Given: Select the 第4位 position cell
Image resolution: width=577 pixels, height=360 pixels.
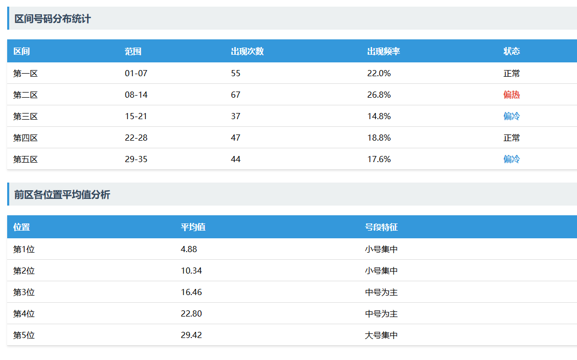Looking at the screenshot, I should pyautogui.click(x=24, y=313).
